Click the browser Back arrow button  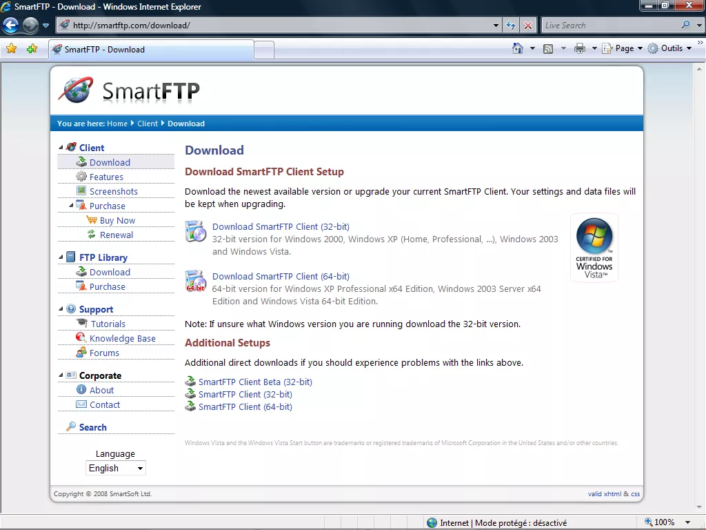click(11, 26)
